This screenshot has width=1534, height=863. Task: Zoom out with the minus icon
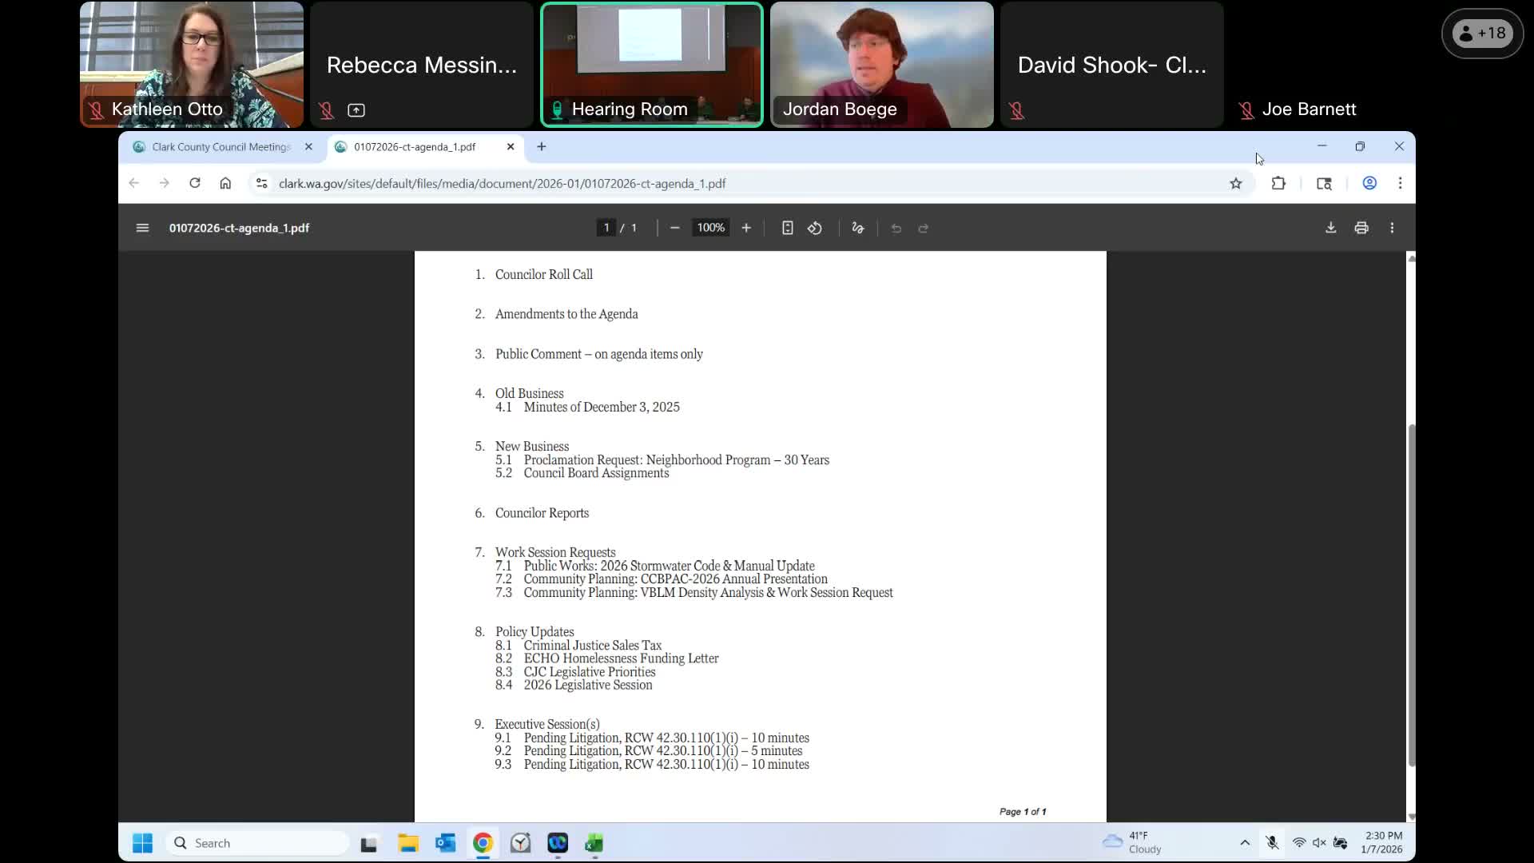point(674,228)
